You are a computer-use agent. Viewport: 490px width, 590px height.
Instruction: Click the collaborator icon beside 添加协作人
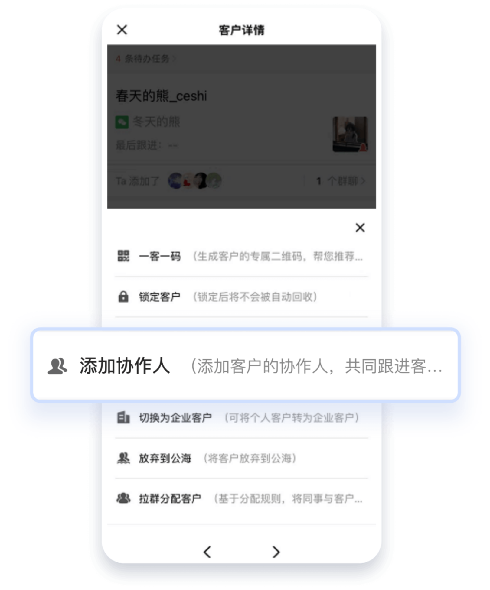57,366
